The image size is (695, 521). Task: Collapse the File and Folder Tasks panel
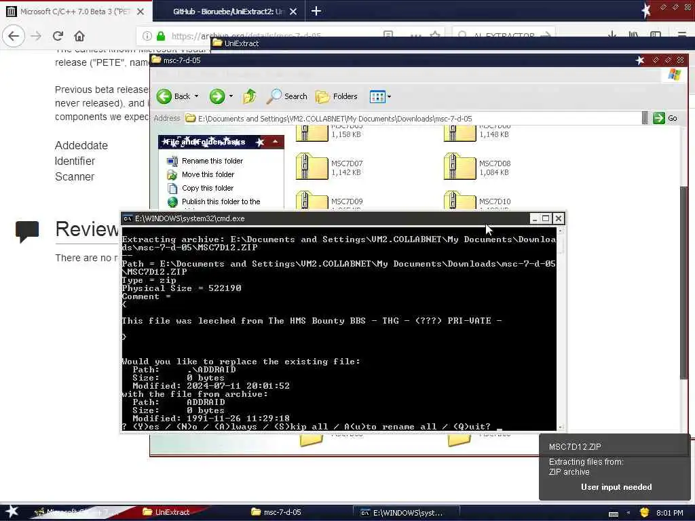[276, 142]
